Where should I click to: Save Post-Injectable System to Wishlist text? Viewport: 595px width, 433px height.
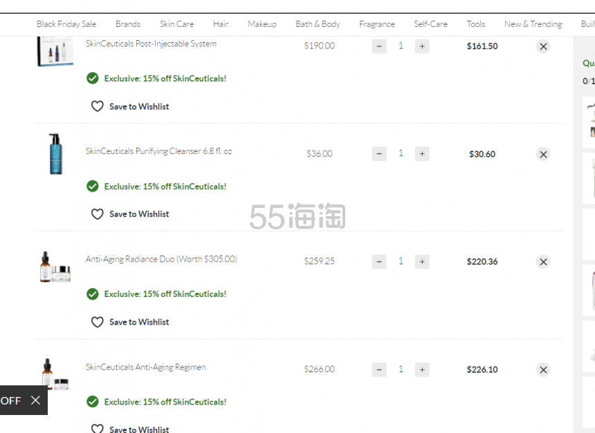139,106
